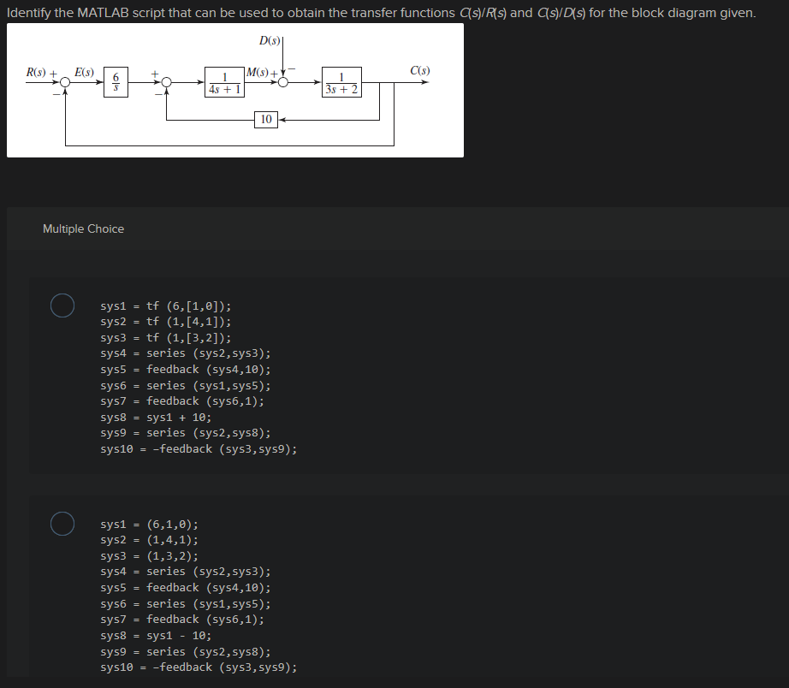This screenshot has width=789, height=688.
Task: Click the feedback gain block labeled 10
Action: 266,120
